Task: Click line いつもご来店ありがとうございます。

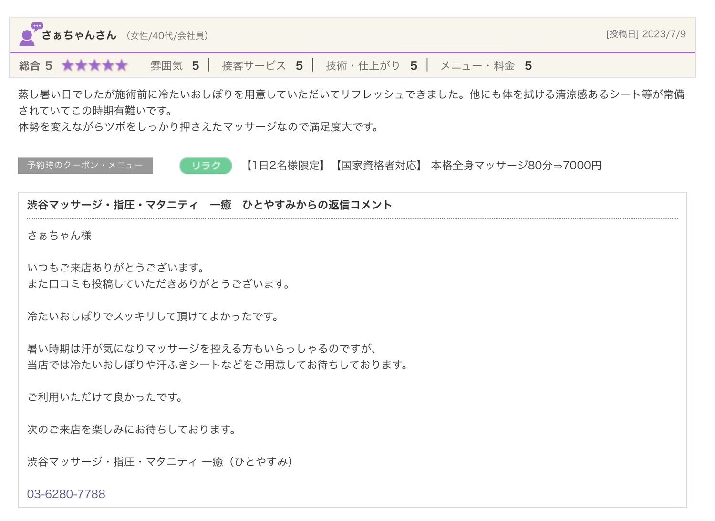Action: click(x=116, y=268)
